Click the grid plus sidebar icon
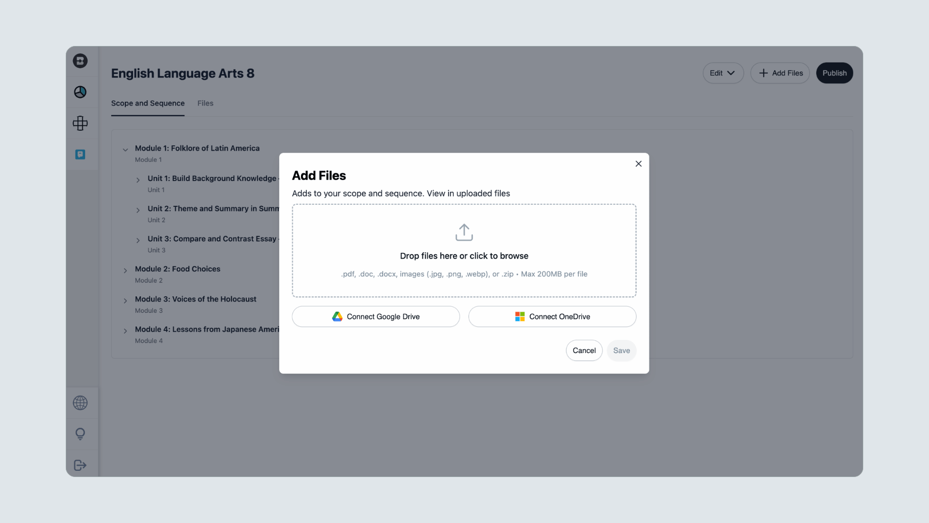929x523 pixels. pos(80,123)
